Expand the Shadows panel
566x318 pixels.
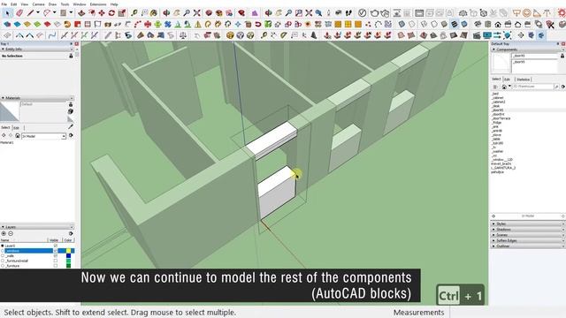click(528, 230)
